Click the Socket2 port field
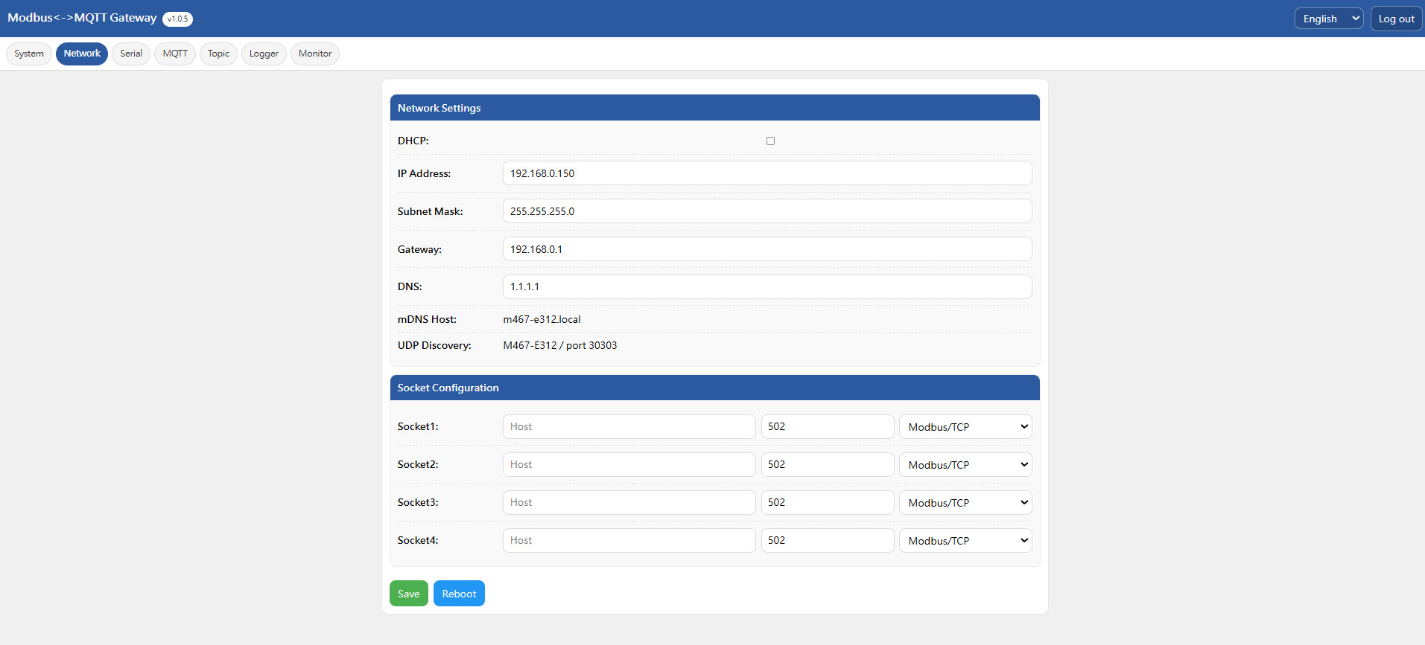Viewport: 1425px width, 645px height. [827, 465]
